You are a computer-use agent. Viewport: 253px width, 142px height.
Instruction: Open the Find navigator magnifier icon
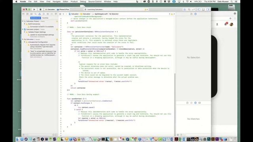(x=36, y=14)
